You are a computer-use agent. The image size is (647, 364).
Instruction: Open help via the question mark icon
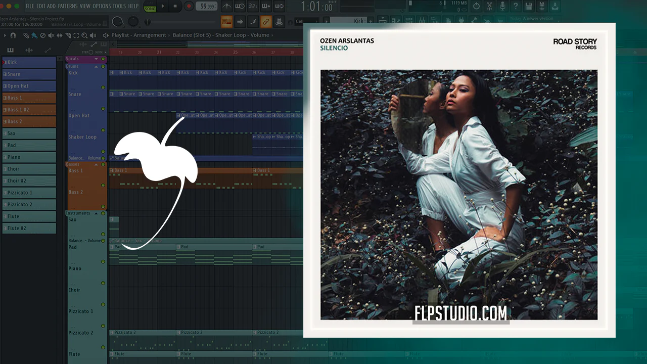click(x=516, y=6)
